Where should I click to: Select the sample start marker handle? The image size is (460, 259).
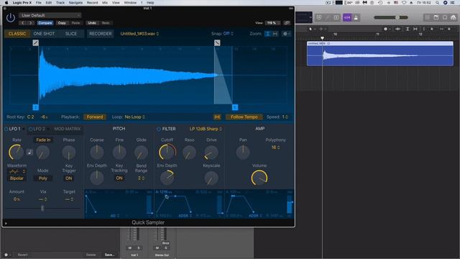35,107
